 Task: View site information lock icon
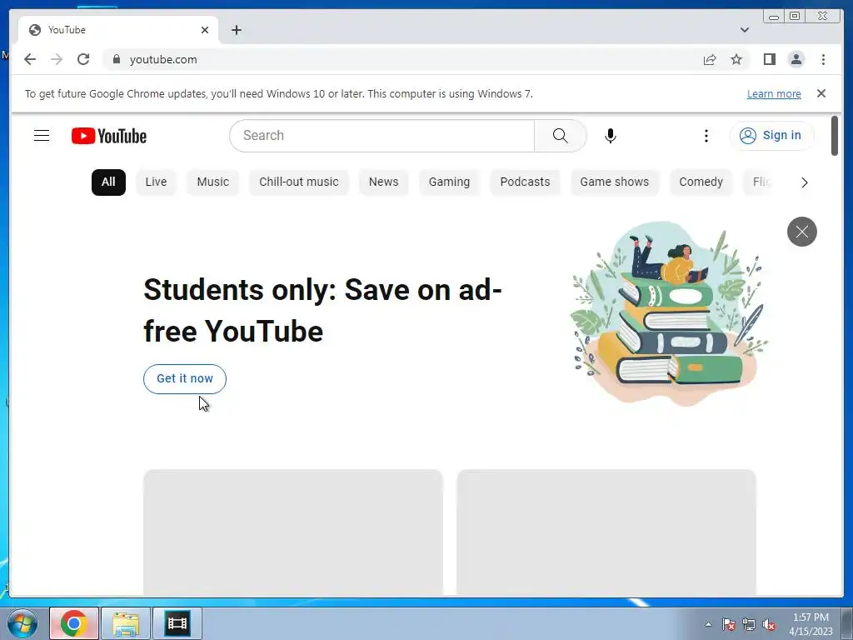(116, 59)
